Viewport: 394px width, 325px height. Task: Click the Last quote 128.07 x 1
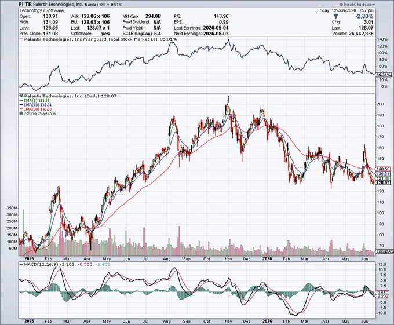pos(98,28)
